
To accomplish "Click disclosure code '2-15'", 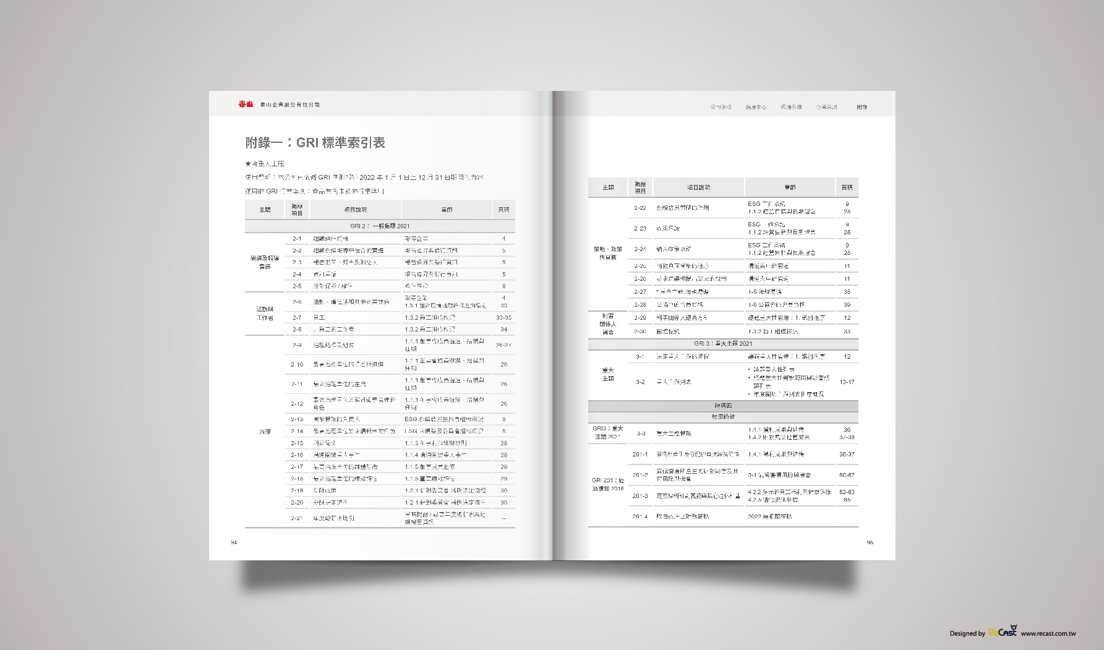I will point(297,443).
